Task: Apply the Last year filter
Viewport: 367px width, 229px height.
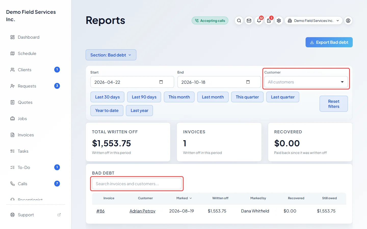Action: [139, 110]
